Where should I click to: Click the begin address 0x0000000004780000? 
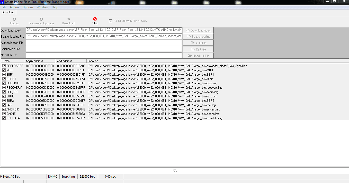tap(40, 105)
